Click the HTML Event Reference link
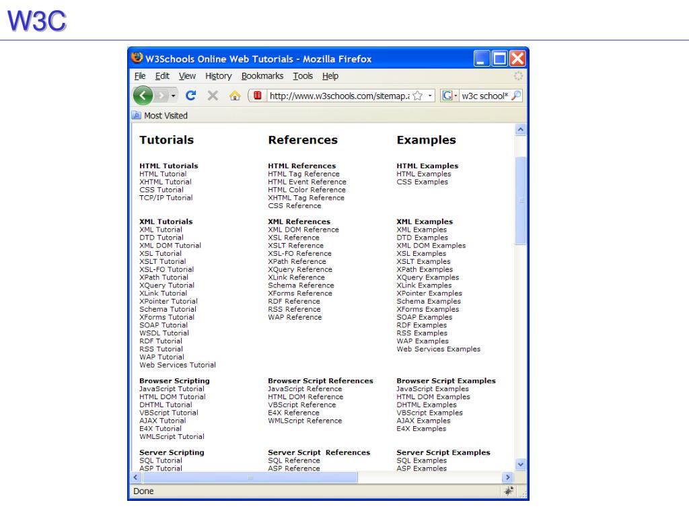The height and width of the screenshot is (517, 689). pyautogui.click(x=307, y=182)
